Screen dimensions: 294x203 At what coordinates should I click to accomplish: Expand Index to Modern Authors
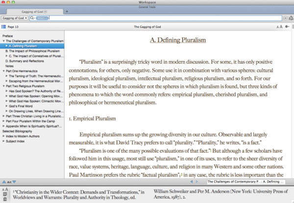(3, 136)
